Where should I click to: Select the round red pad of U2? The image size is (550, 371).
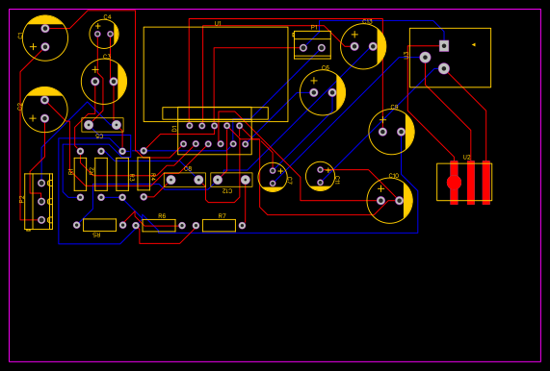coord(454,183)
